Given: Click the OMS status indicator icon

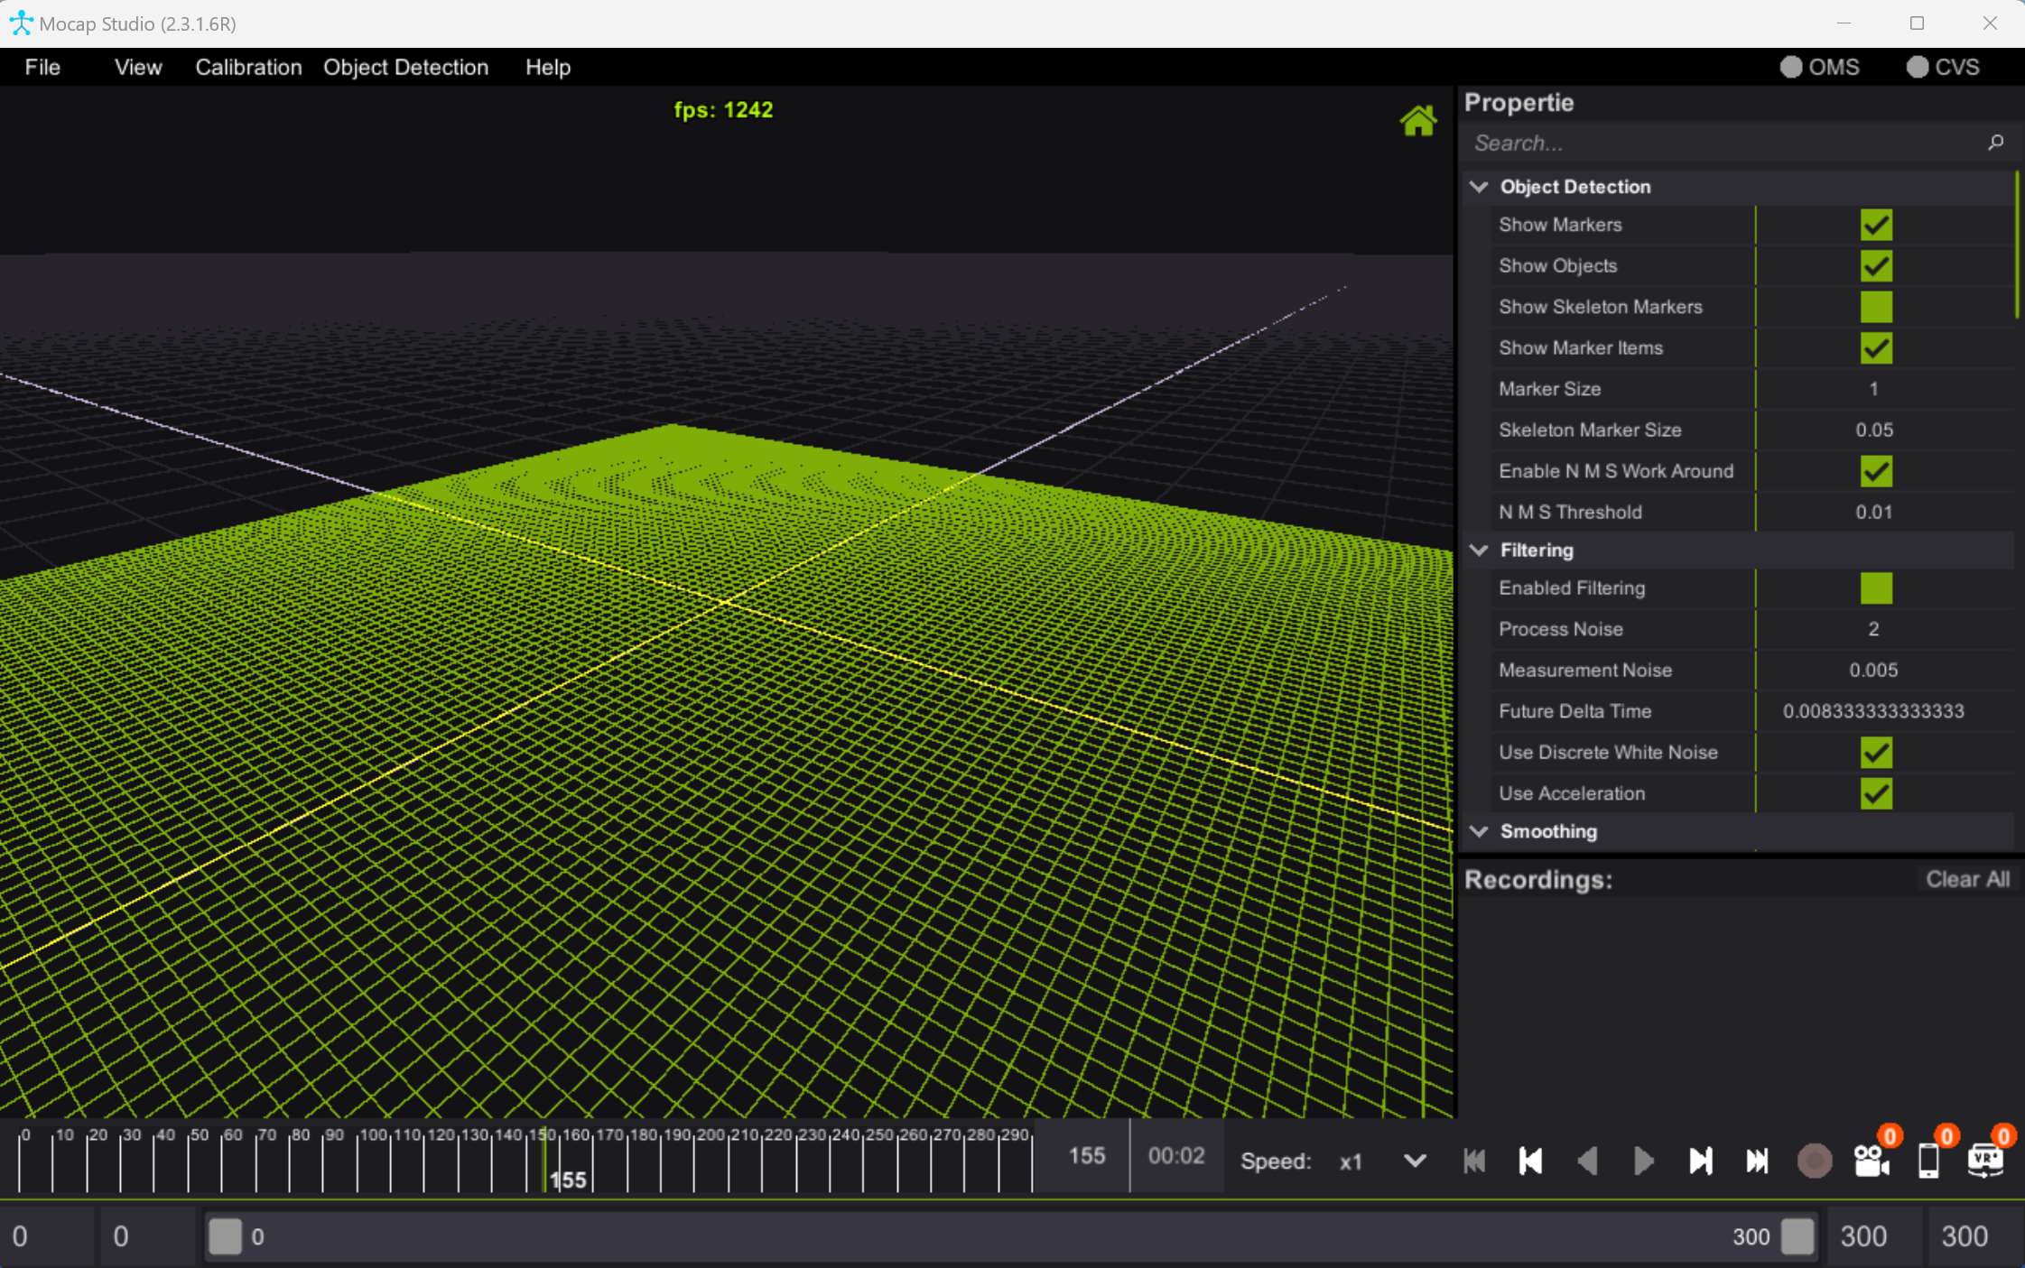Looking at the screenshot, I should pos(1789,67).
